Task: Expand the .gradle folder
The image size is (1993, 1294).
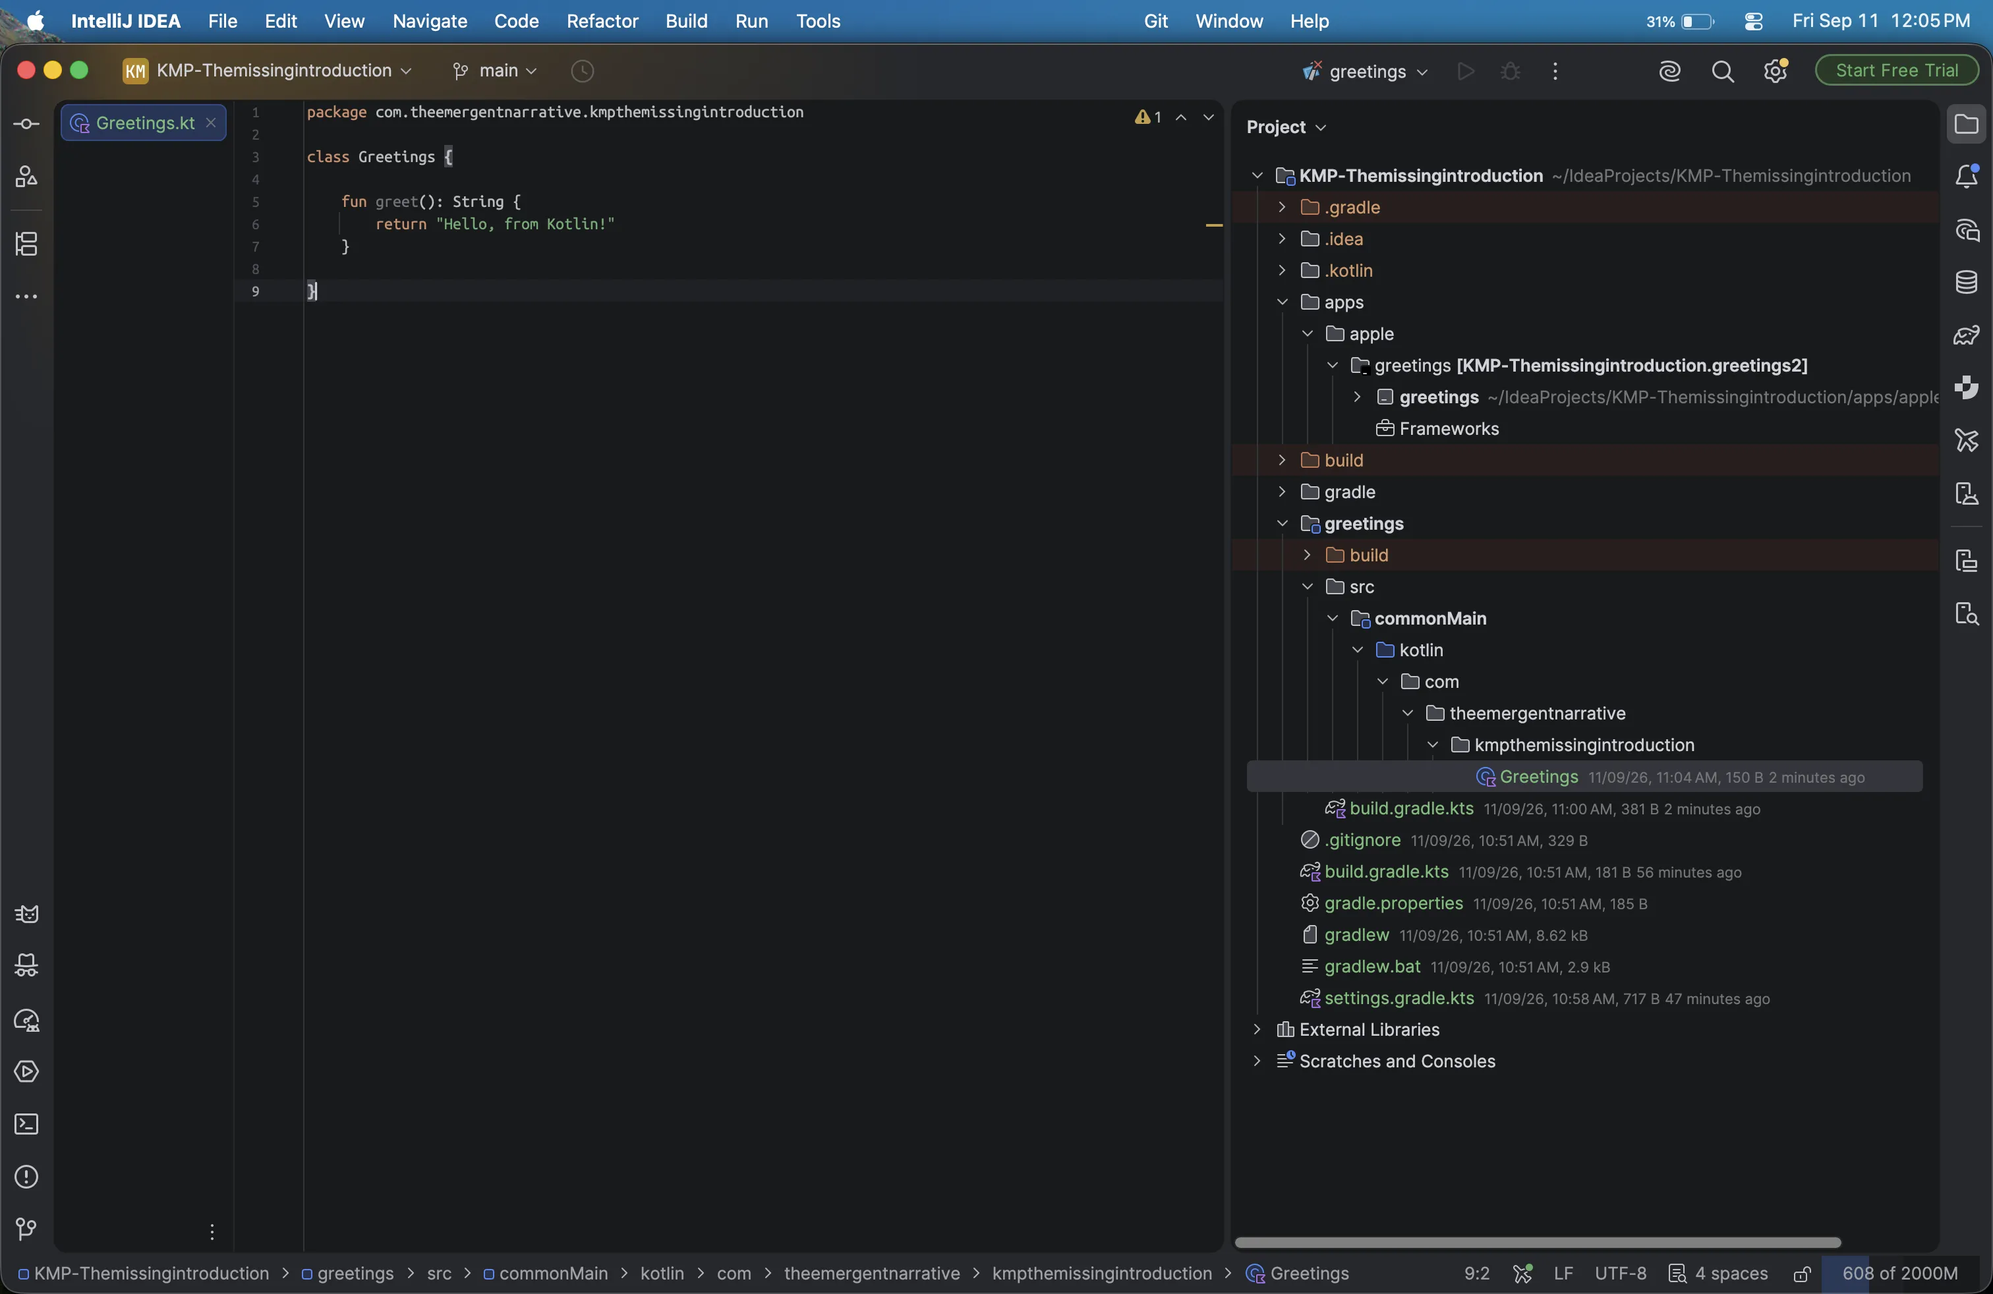Action: (x=1281, y=207)
